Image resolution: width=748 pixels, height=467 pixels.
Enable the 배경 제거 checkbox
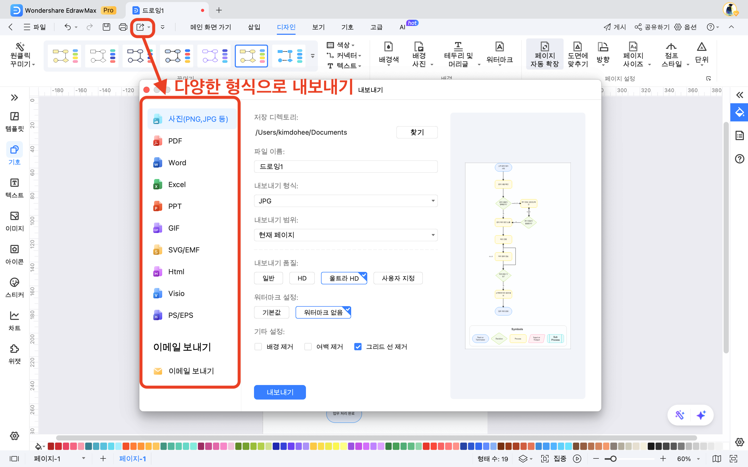(x=258, y=347)
